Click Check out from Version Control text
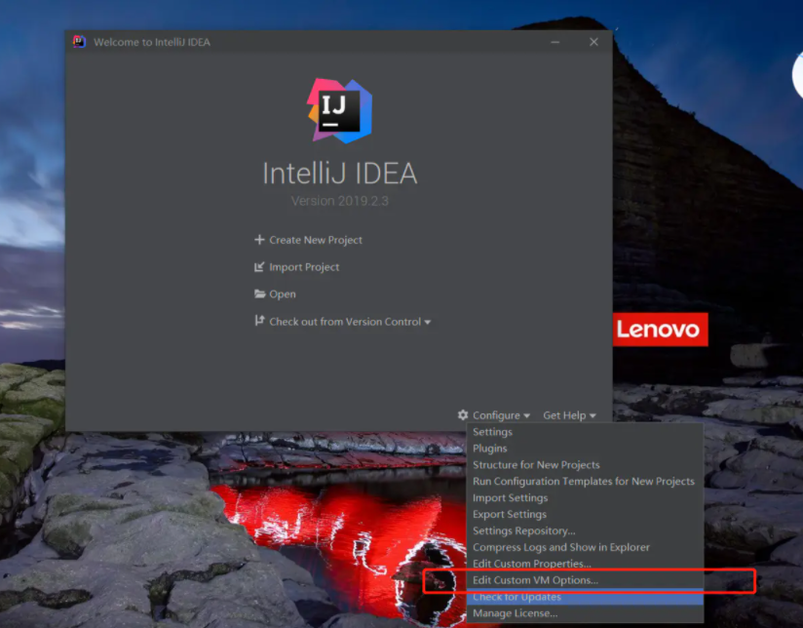 345,322
